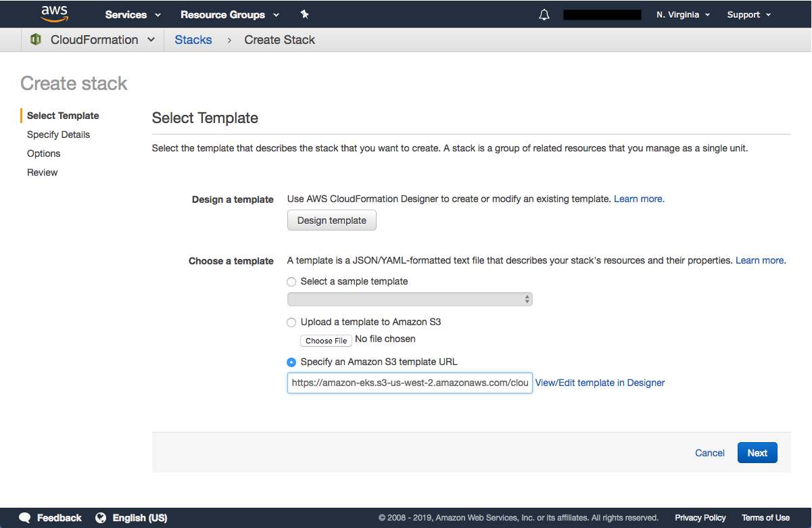The width and height of the screenshot is (812, 528).
Task: Open Learn more link for Choose a template
Action: point(761,260)
